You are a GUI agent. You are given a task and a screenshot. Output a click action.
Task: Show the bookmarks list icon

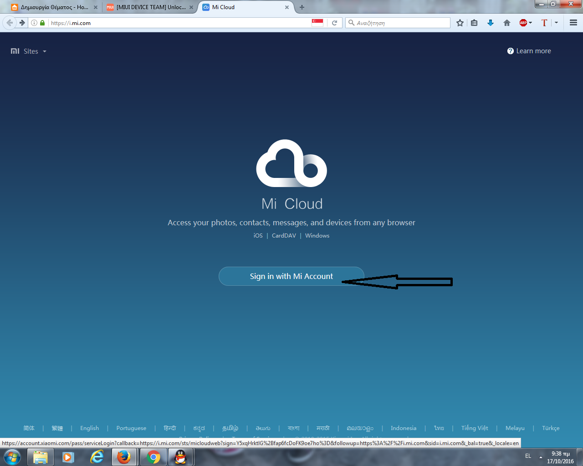pyautogui.click(x=474, y=23)
